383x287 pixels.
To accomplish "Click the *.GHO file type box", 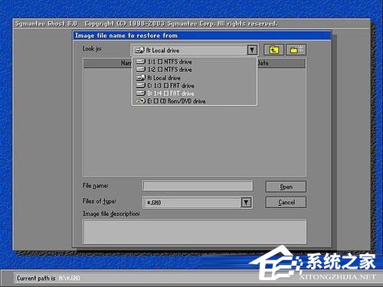I will pos(198,203).
